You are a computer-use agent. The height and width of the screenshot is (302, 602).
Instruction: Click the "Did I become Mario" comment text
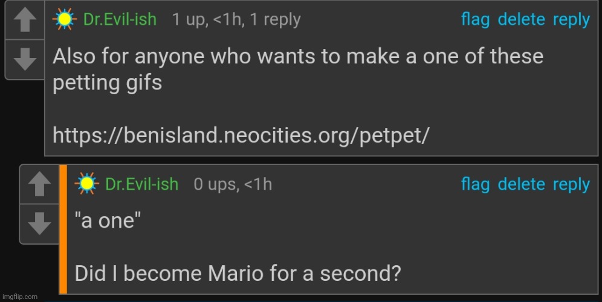(238, 274)
